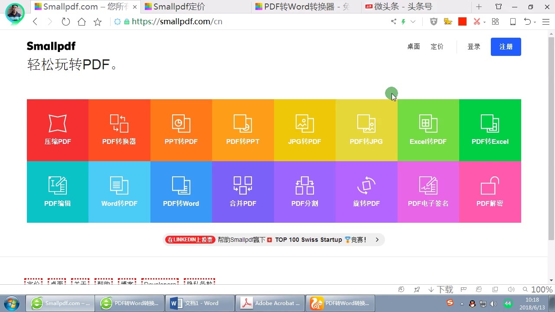Click the IE mode switch icon in status bar
This screenshot has height=312, width=555.
coord(479,289)
